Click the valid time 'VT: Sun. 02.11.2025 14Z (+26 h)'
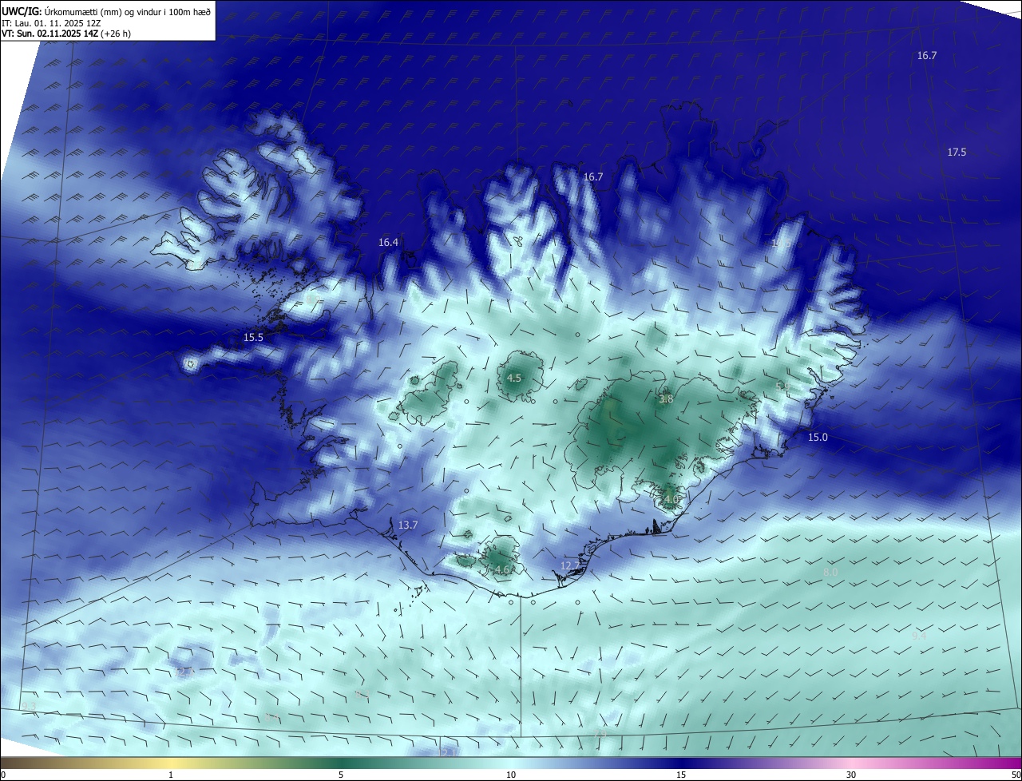The height and width of the screenshot is (781, 1022). tap(66, 34)
